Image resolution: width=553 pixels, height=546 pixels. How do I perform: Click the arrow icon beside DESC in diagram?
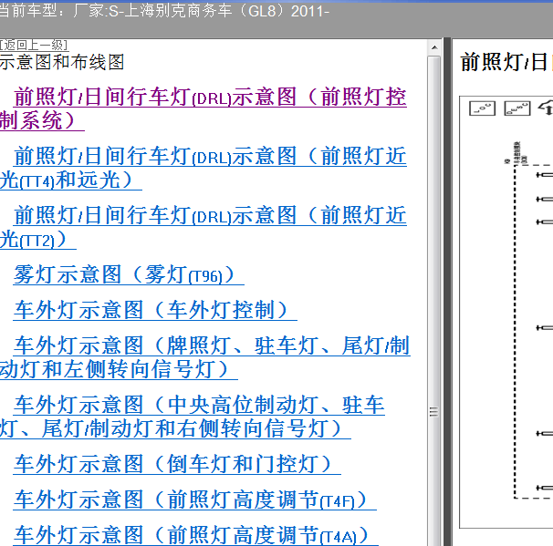click(545, 108)
